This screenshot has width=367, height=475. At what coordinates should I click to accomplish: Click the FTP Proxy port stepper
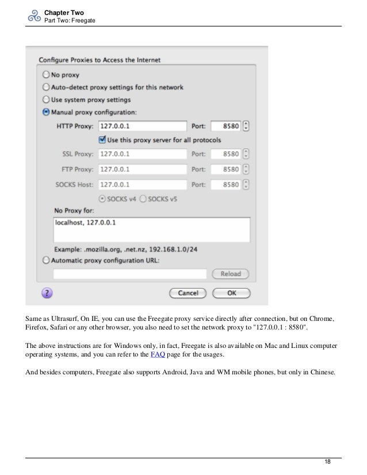[246, 169]
